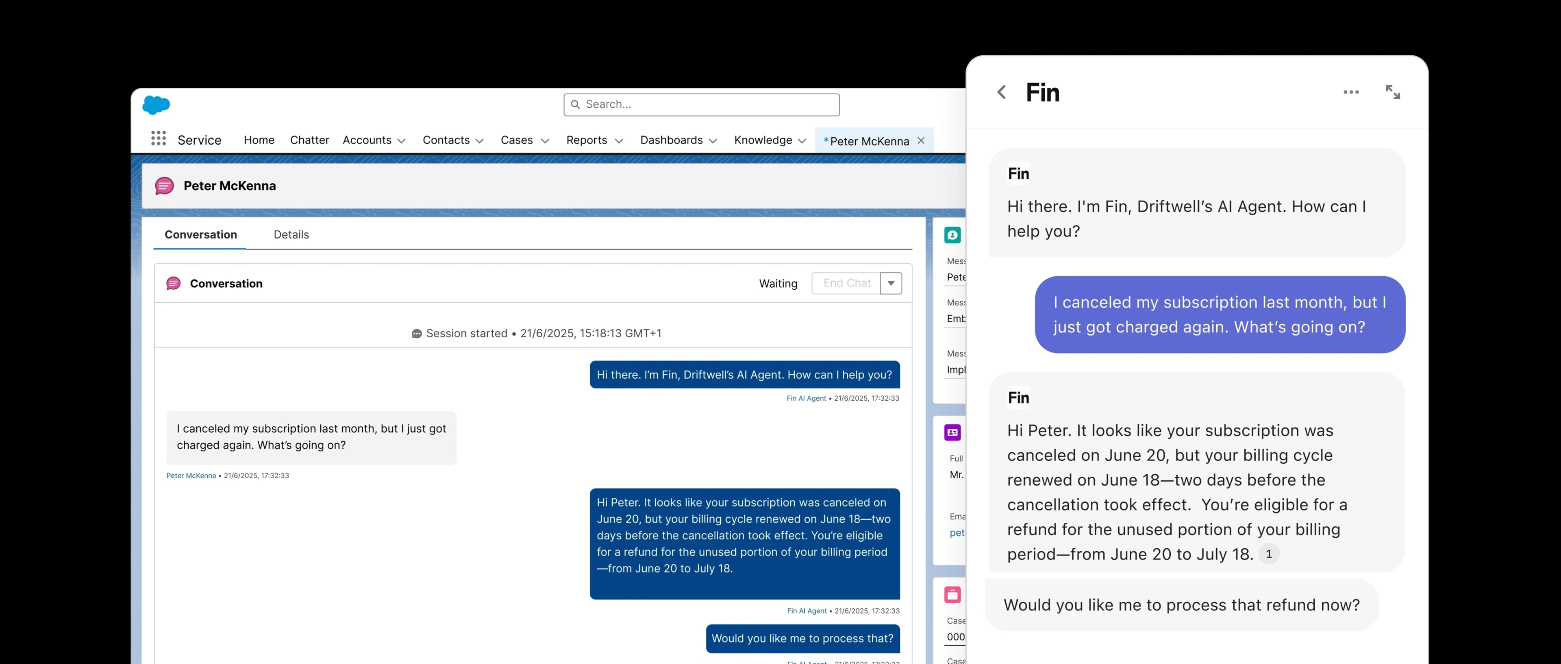Click the pink Conversation panel icon
This screenshot has height=664, width=1561.
point(173,284)
